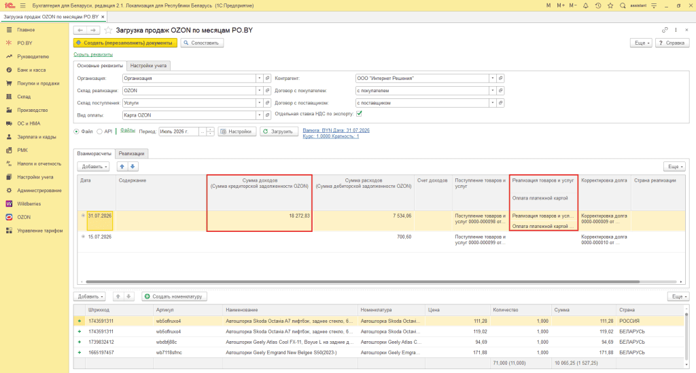Click Настройки button next to period
Image resolution: width=696 pixels, height=373 pixels.
click(237, 132)
